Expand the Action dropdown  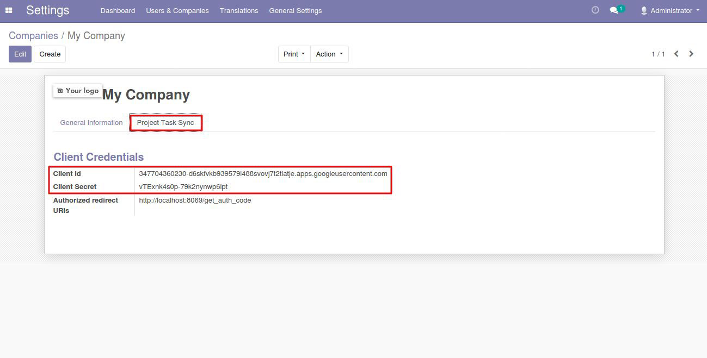(x=329, y=54)
